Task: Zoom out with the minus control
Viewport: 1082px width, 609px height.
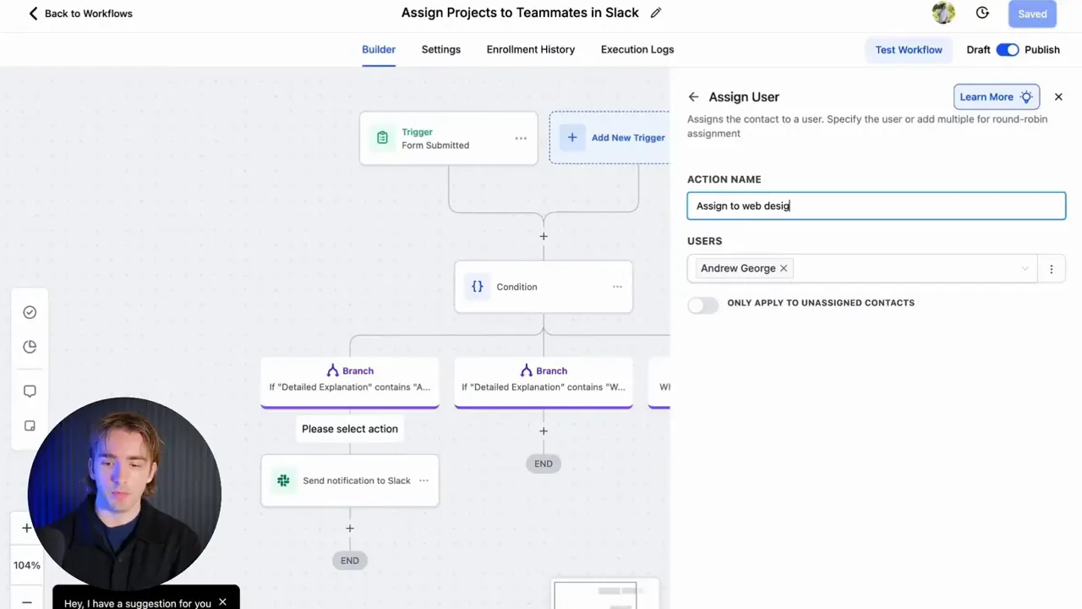Action: tap(26, 601)
